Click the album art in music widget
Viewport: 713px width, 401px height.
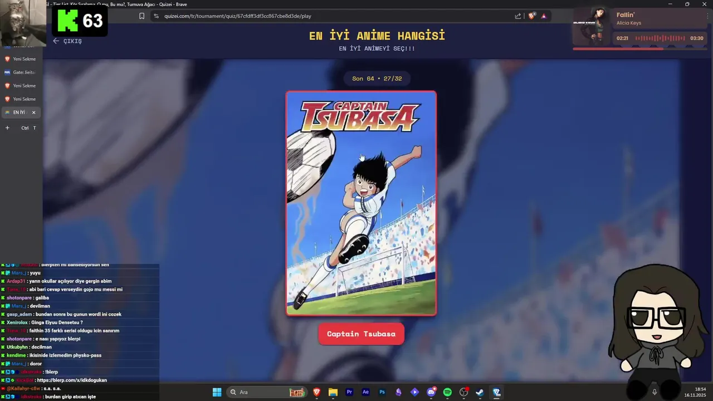pyautogui.click(x=593, y=26)
